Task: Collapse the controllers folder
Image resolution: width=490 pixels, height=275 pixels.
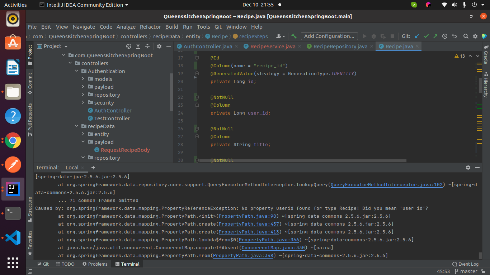Action: [70, 63]
